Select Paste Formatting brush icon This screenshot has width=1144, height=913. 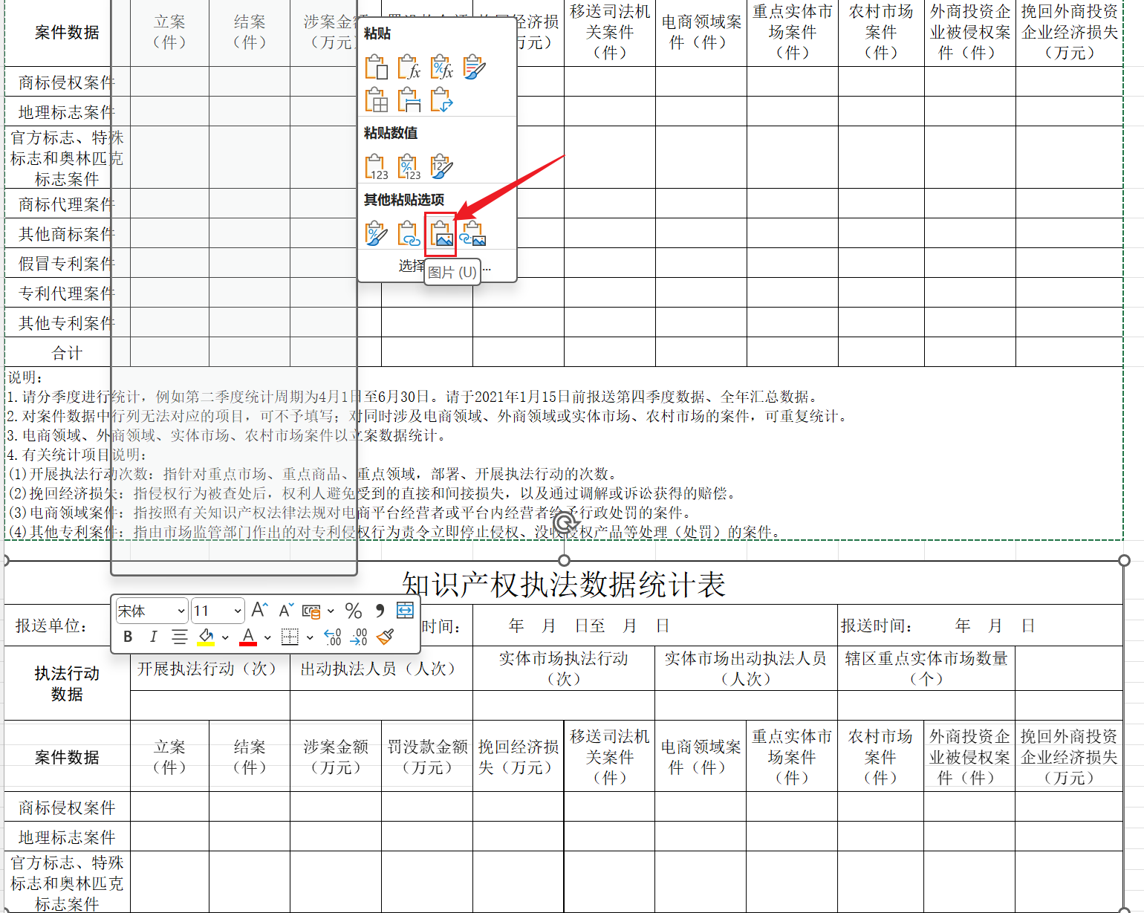click(473, 69)
